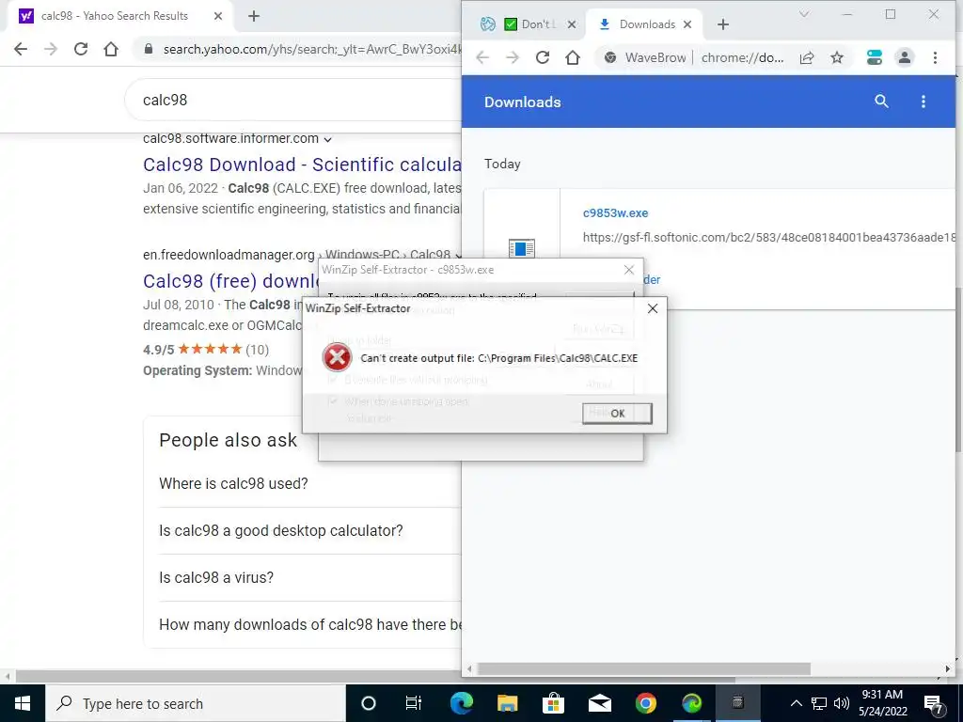Open tab search chevron in WaveBrowser
Viewport: 963px width, 722px height.
[x=804, y=14]
